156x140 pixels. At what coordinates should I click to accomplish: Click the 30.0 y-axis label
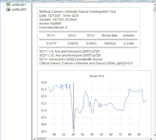pos(44,124)
